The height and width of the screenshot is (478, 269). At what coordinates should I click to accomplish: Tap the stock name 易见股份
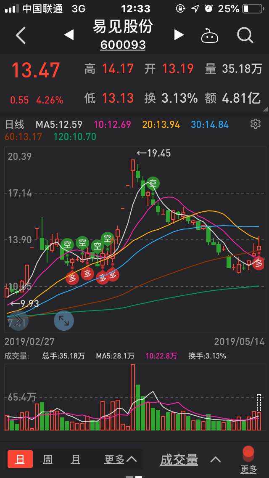click(x=123, y=27)
